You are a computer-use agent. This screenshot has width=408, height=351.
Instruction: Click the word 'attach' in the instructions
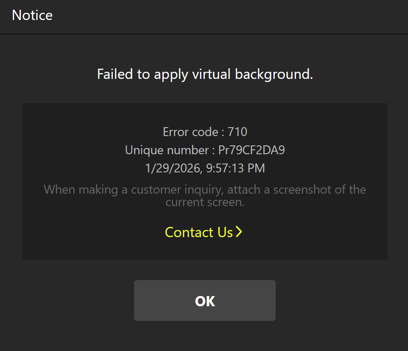[x=251, y=190]
